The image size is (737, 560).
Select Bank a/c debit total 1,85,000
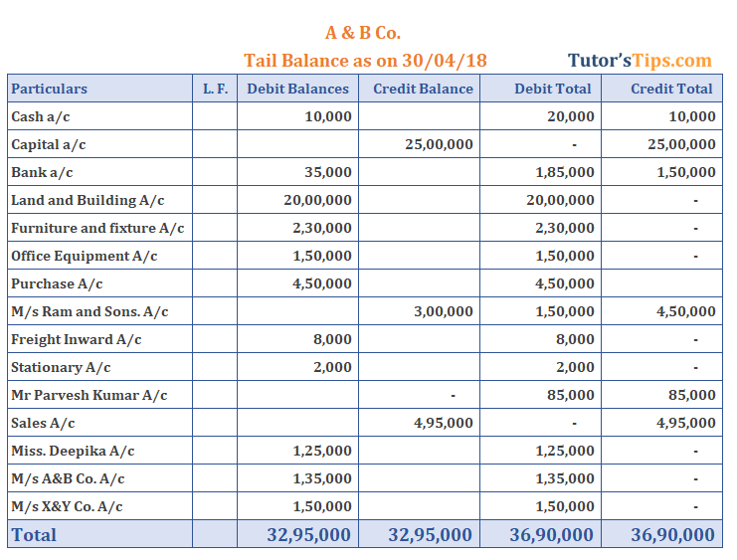[565, 172]
